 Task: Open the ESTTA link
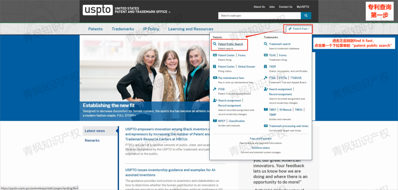[283, 78]
